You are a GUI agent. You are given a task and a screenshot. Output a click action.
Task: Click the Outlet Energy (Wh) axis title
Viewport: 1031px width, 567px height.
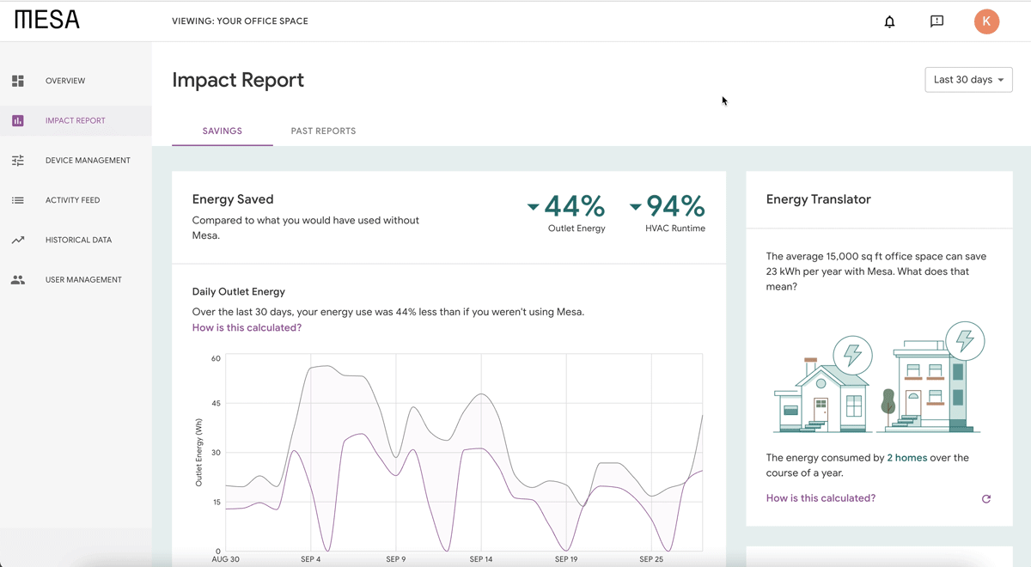198,453
